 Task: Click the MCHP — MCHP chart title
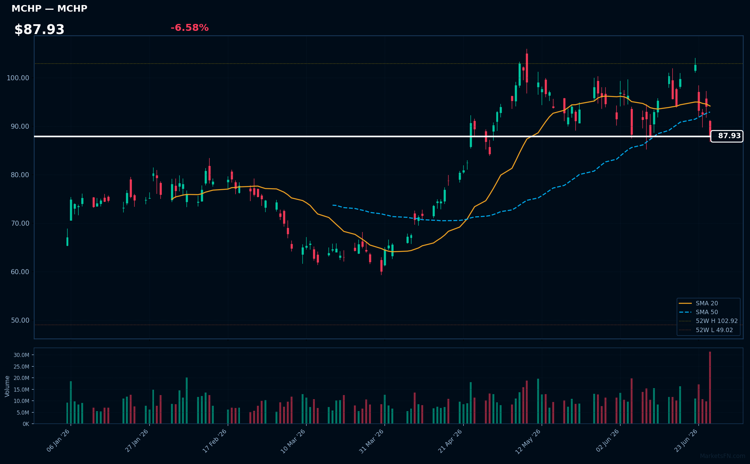tap(49, 8)
